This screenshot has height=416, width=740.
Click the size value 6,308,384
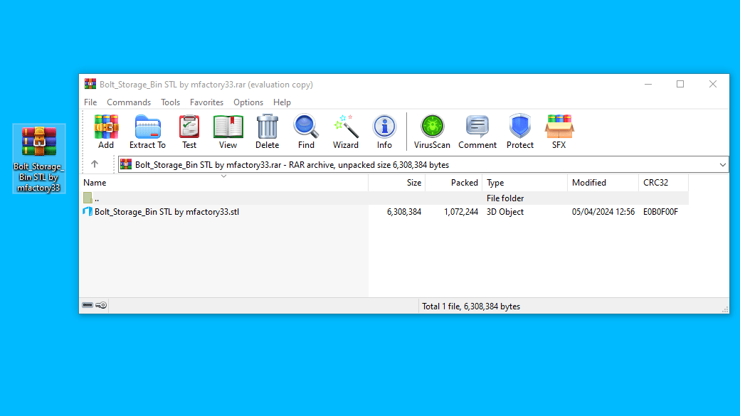coord(404,212)
